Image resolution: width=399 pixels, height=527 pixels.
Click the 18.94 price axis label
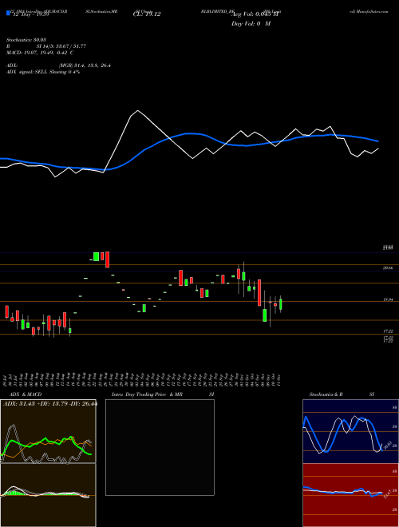click(388, 299)
